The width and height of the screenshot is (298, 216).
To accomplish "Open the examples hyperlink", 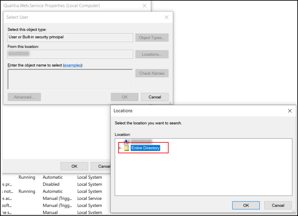I will coord(73,65).
